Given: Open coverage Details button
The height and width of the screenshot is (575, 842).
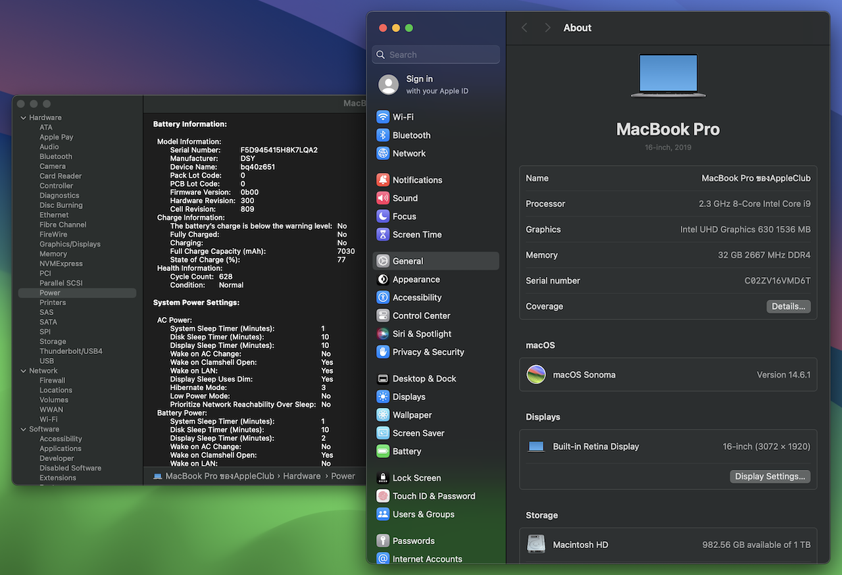Looking at the screenshot, I should [x=788, y=307].
